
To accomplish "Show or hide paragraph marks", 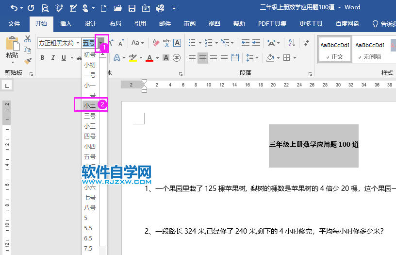I will 307,43.
